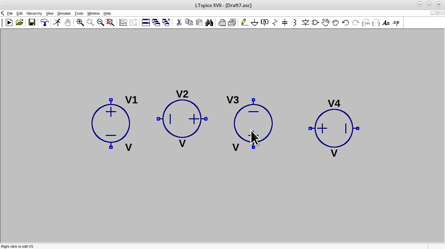
Task: Close the inner Draft7.asc document
Action: [x=442, y=13]
